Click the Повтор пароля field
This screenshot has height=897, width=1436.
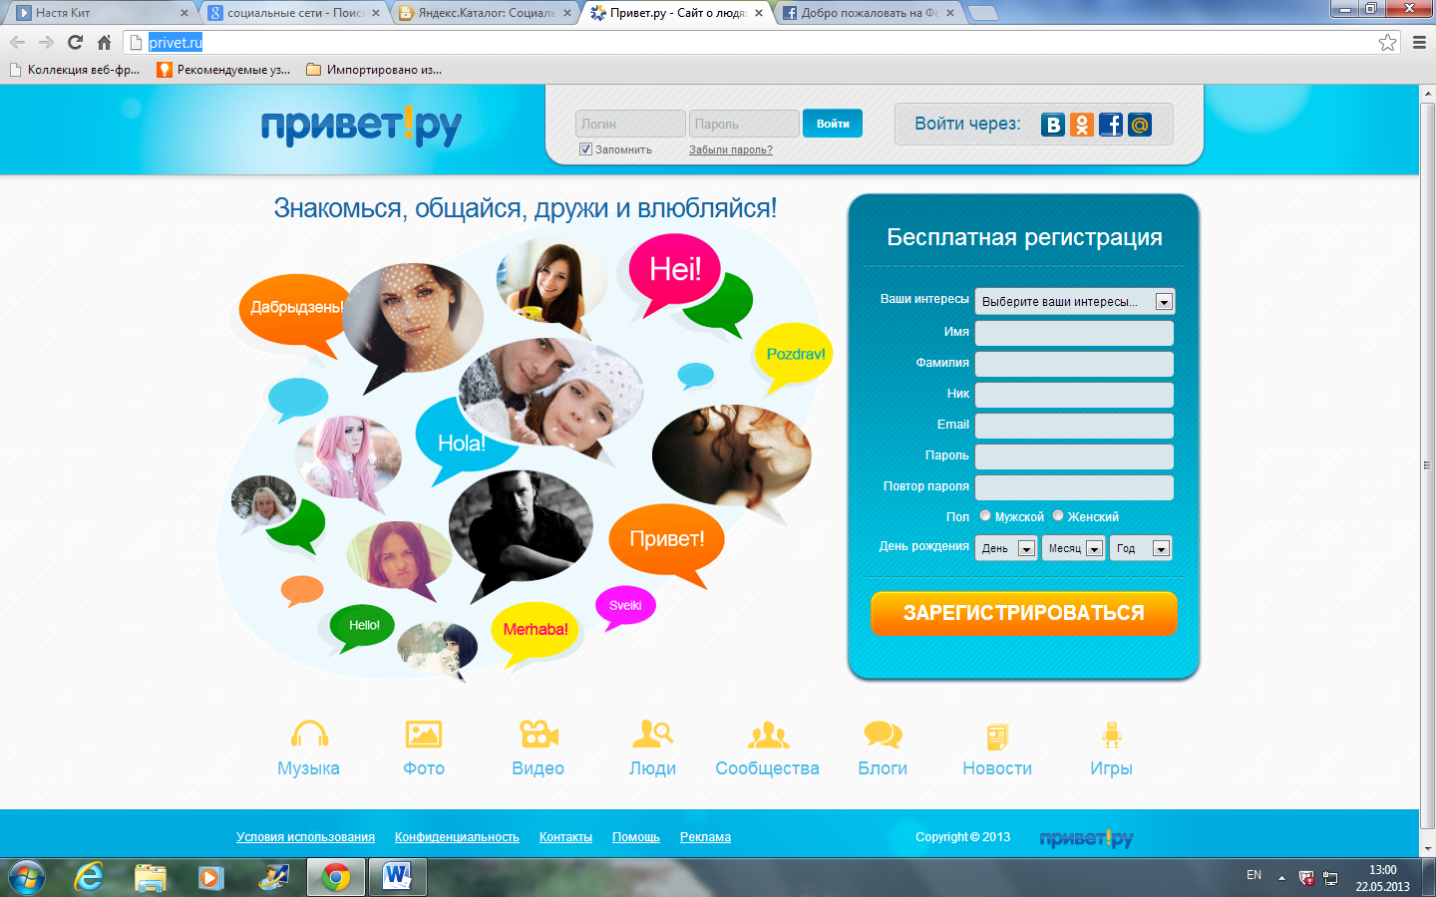(1074, 487)
